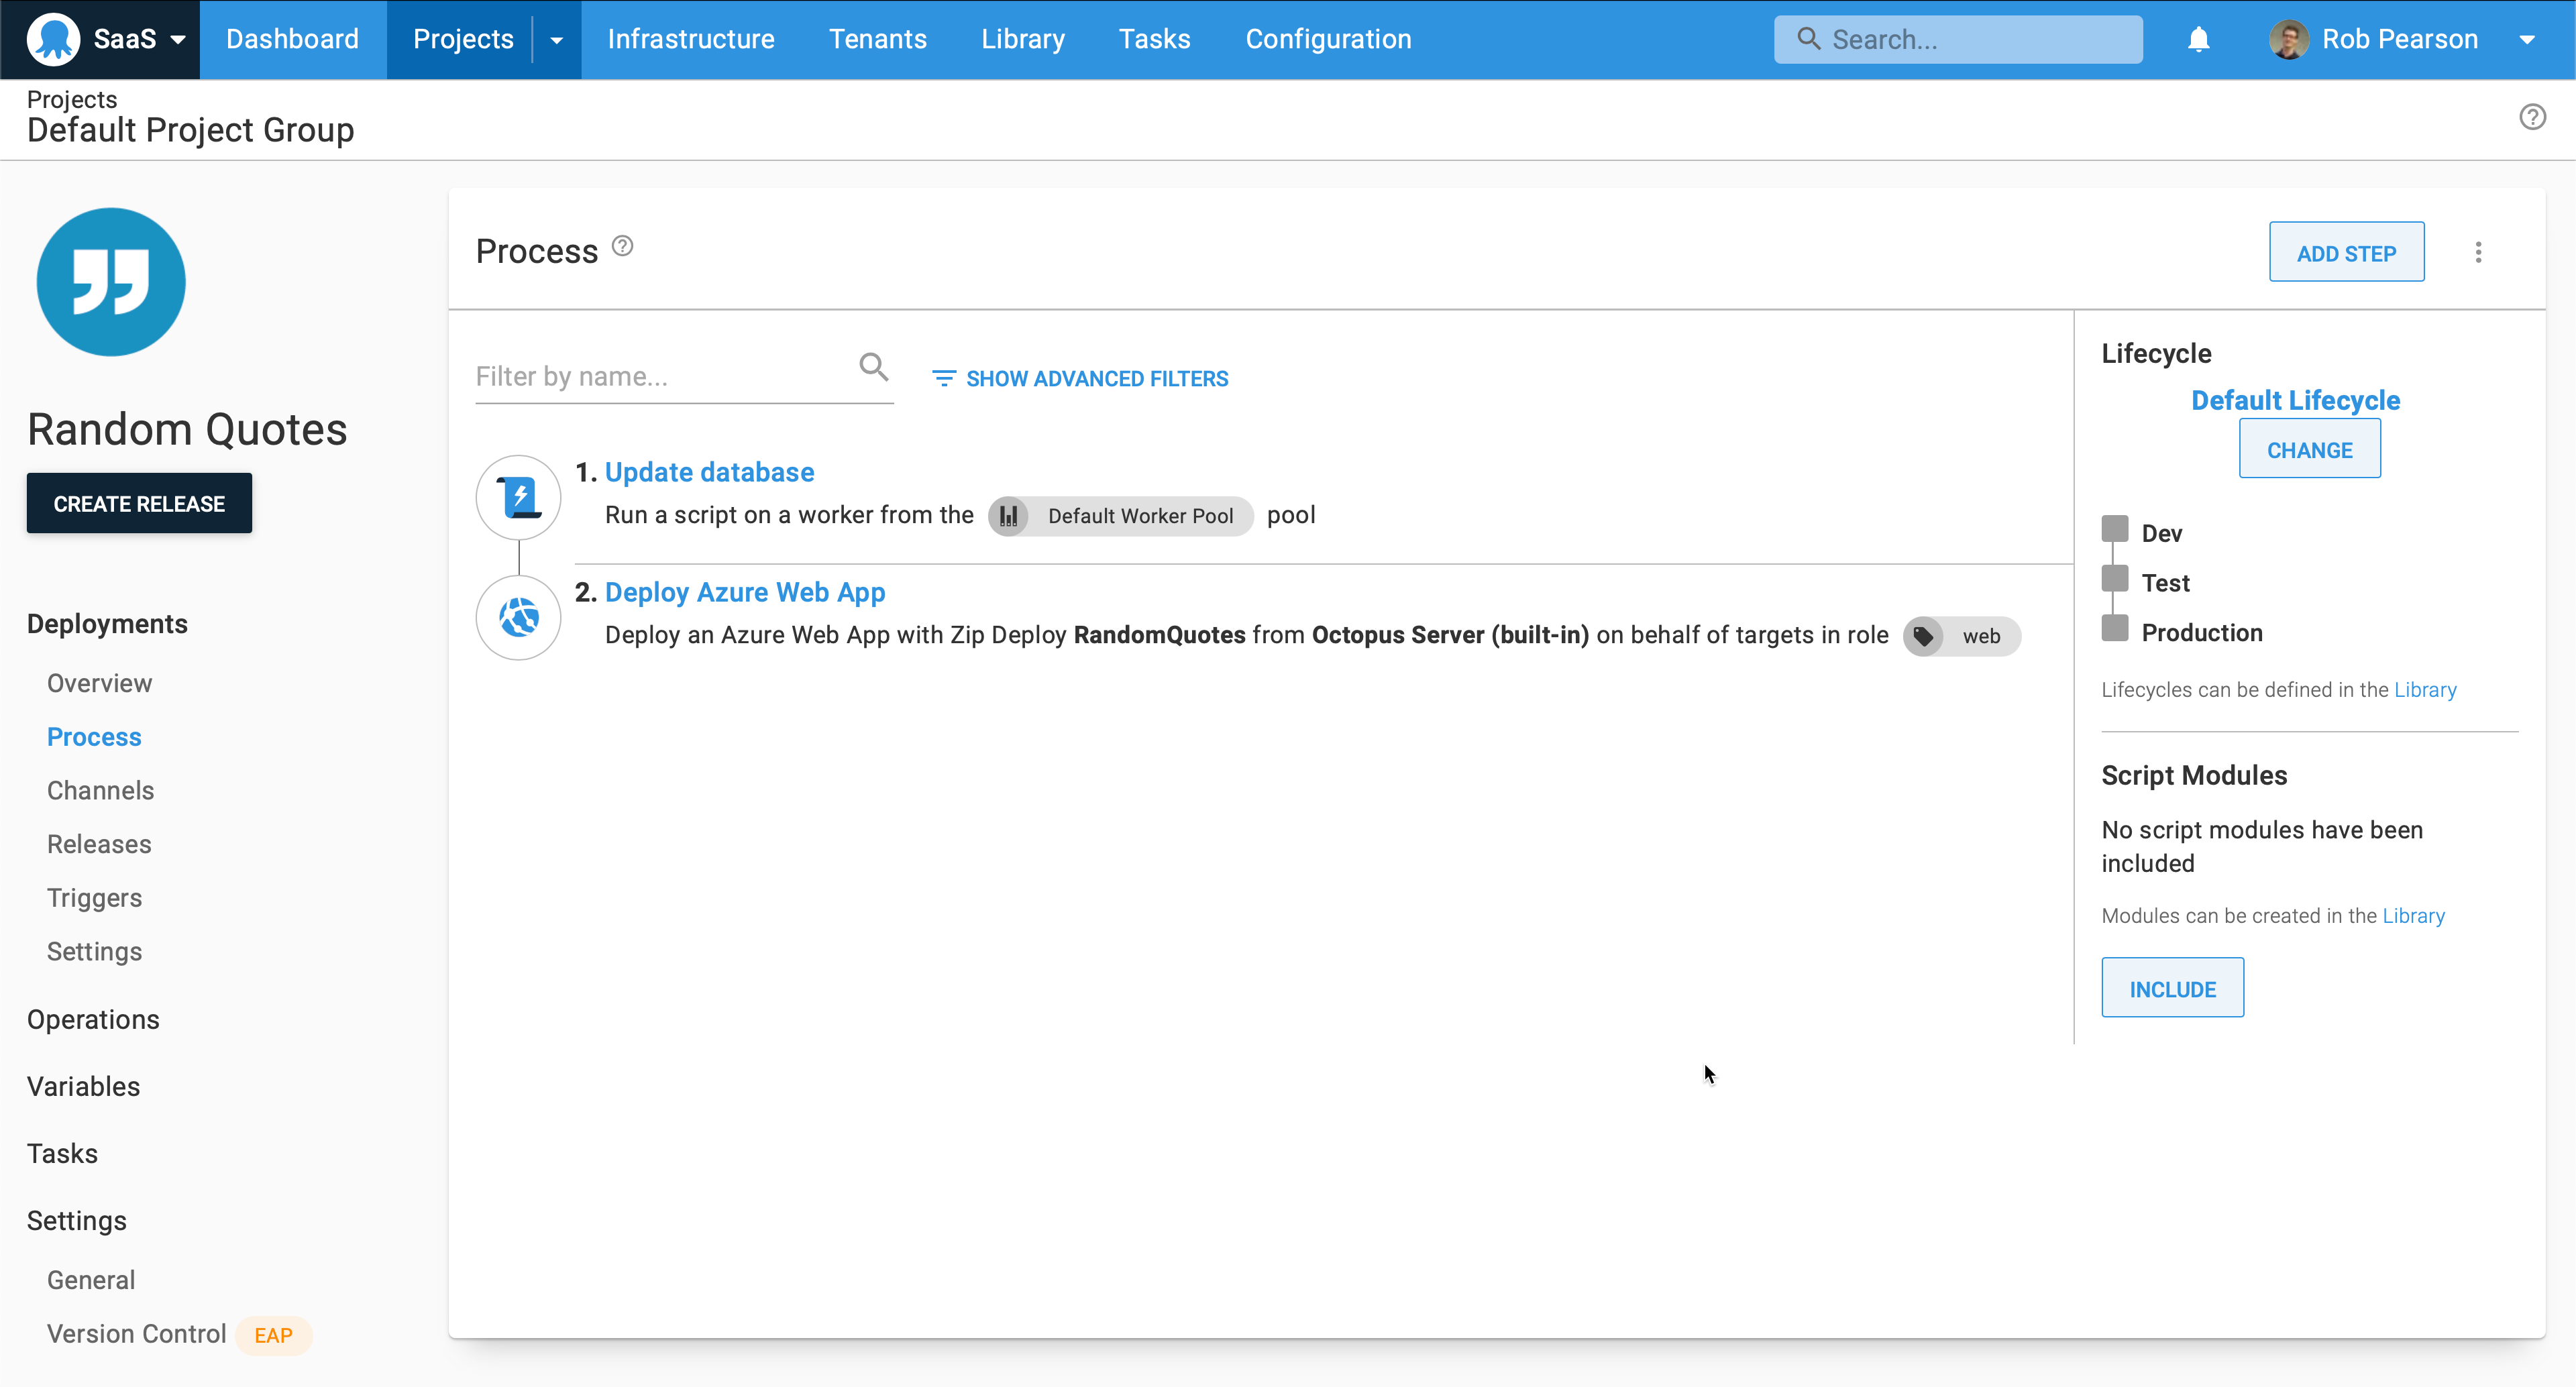Open the Rob Pearson account dropdown

[2530, 39]
